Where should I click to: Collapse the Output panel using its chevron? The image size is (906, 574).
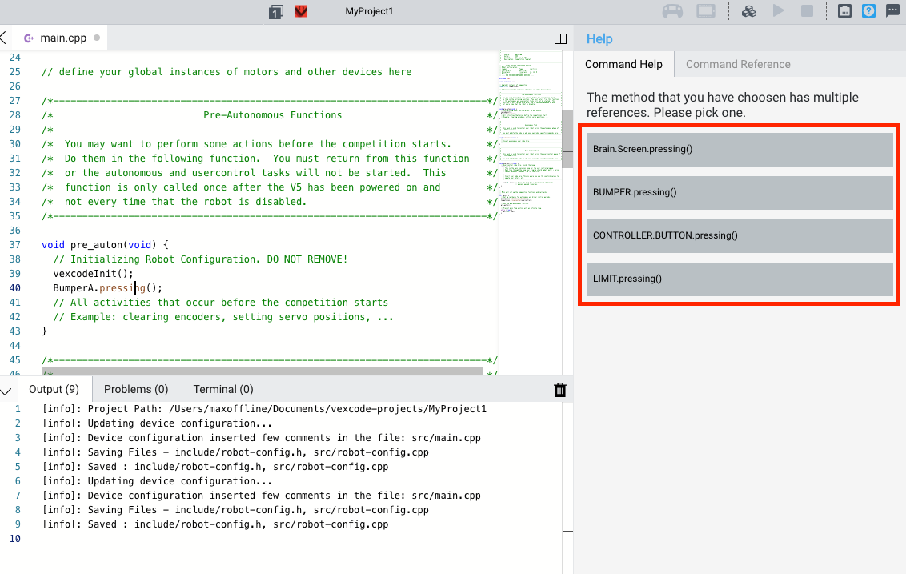click(x=8, y=389)
